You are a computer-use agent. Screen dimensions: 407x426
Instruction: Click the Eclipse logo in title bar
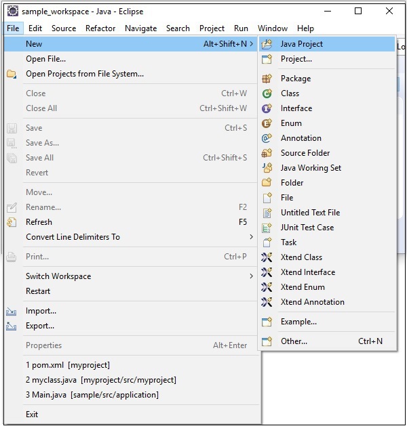tap(12, 12)
